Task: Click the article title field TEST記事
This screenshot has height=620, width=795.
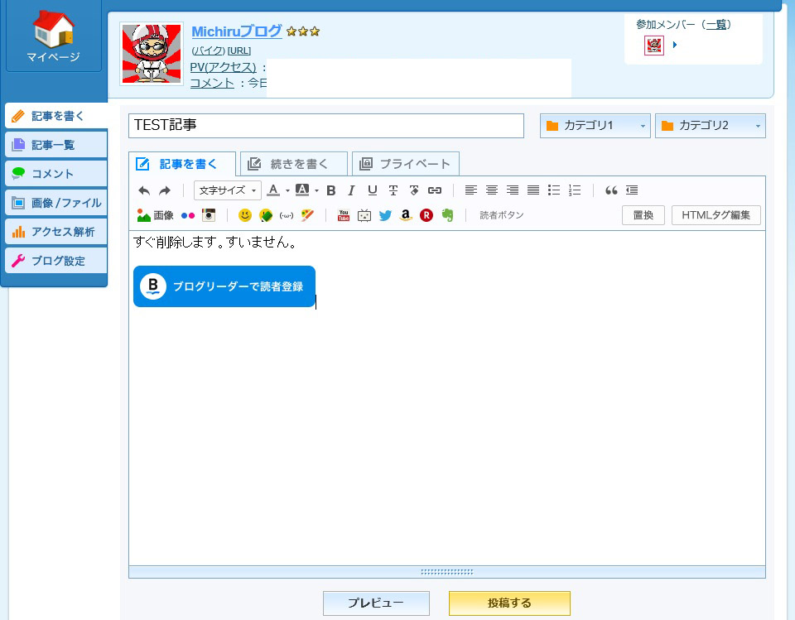Action: click(x=326, y=126)
